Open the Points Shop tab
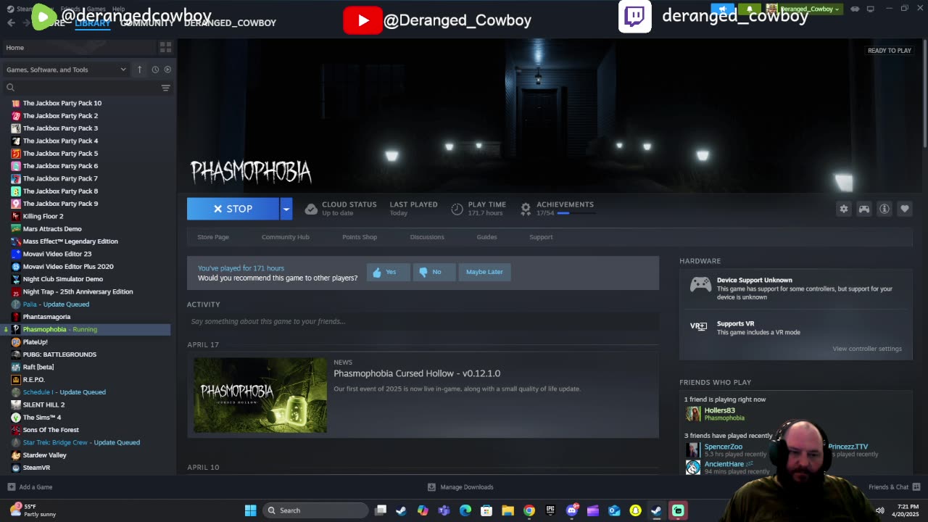The image size is (928, 522). [x=360, y=237]
